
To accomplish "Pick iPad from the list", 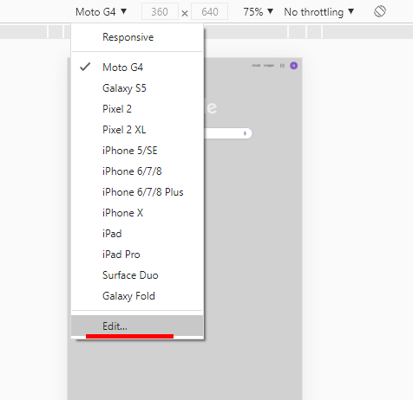I will pos(137,234).
